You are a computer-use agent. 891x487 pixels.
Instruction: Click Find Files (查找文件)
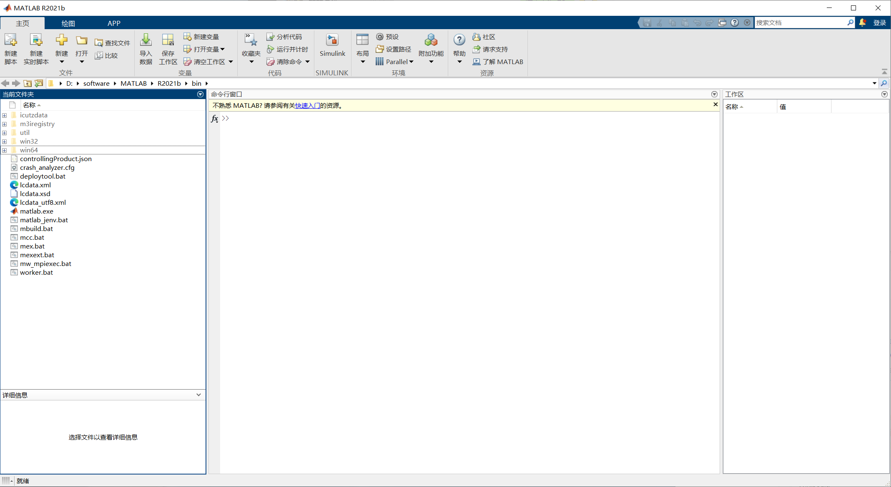tap(113, 43)
